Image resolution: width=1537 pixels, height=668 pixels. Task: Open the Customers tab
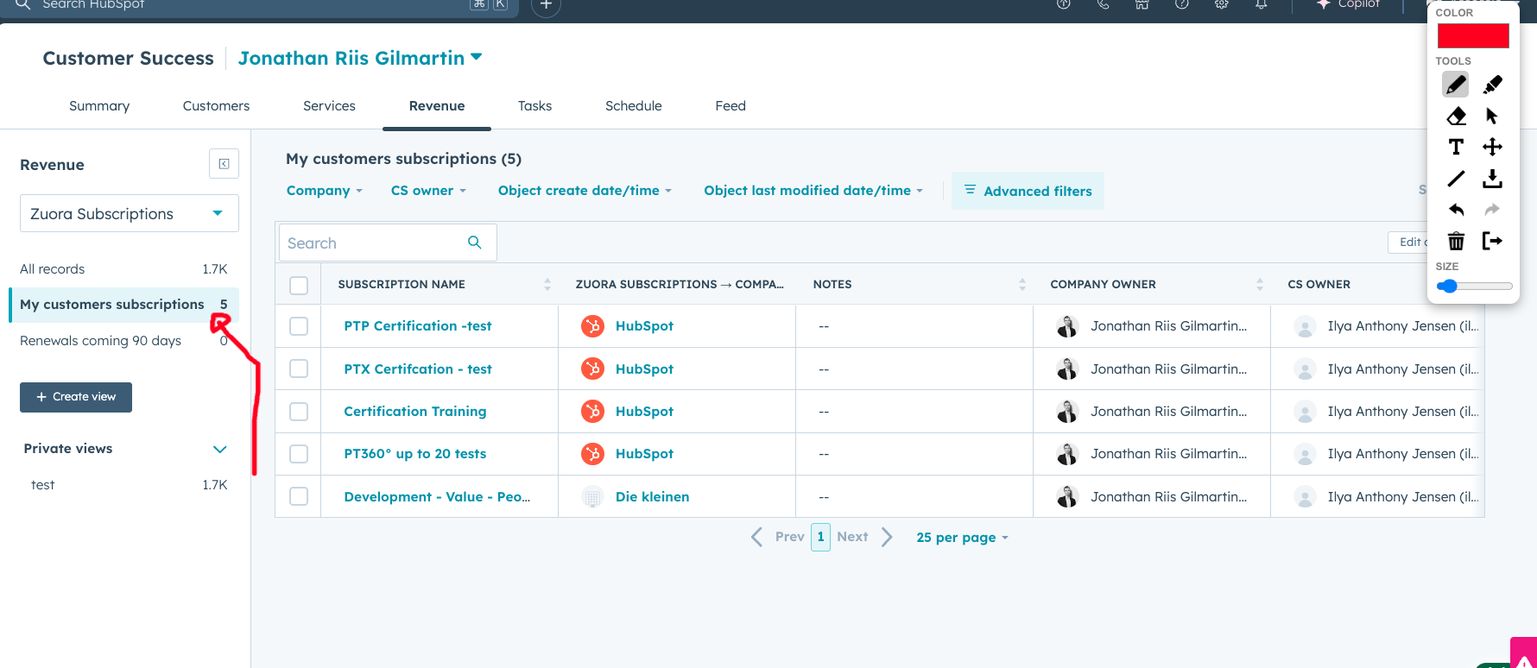point(216,106)
